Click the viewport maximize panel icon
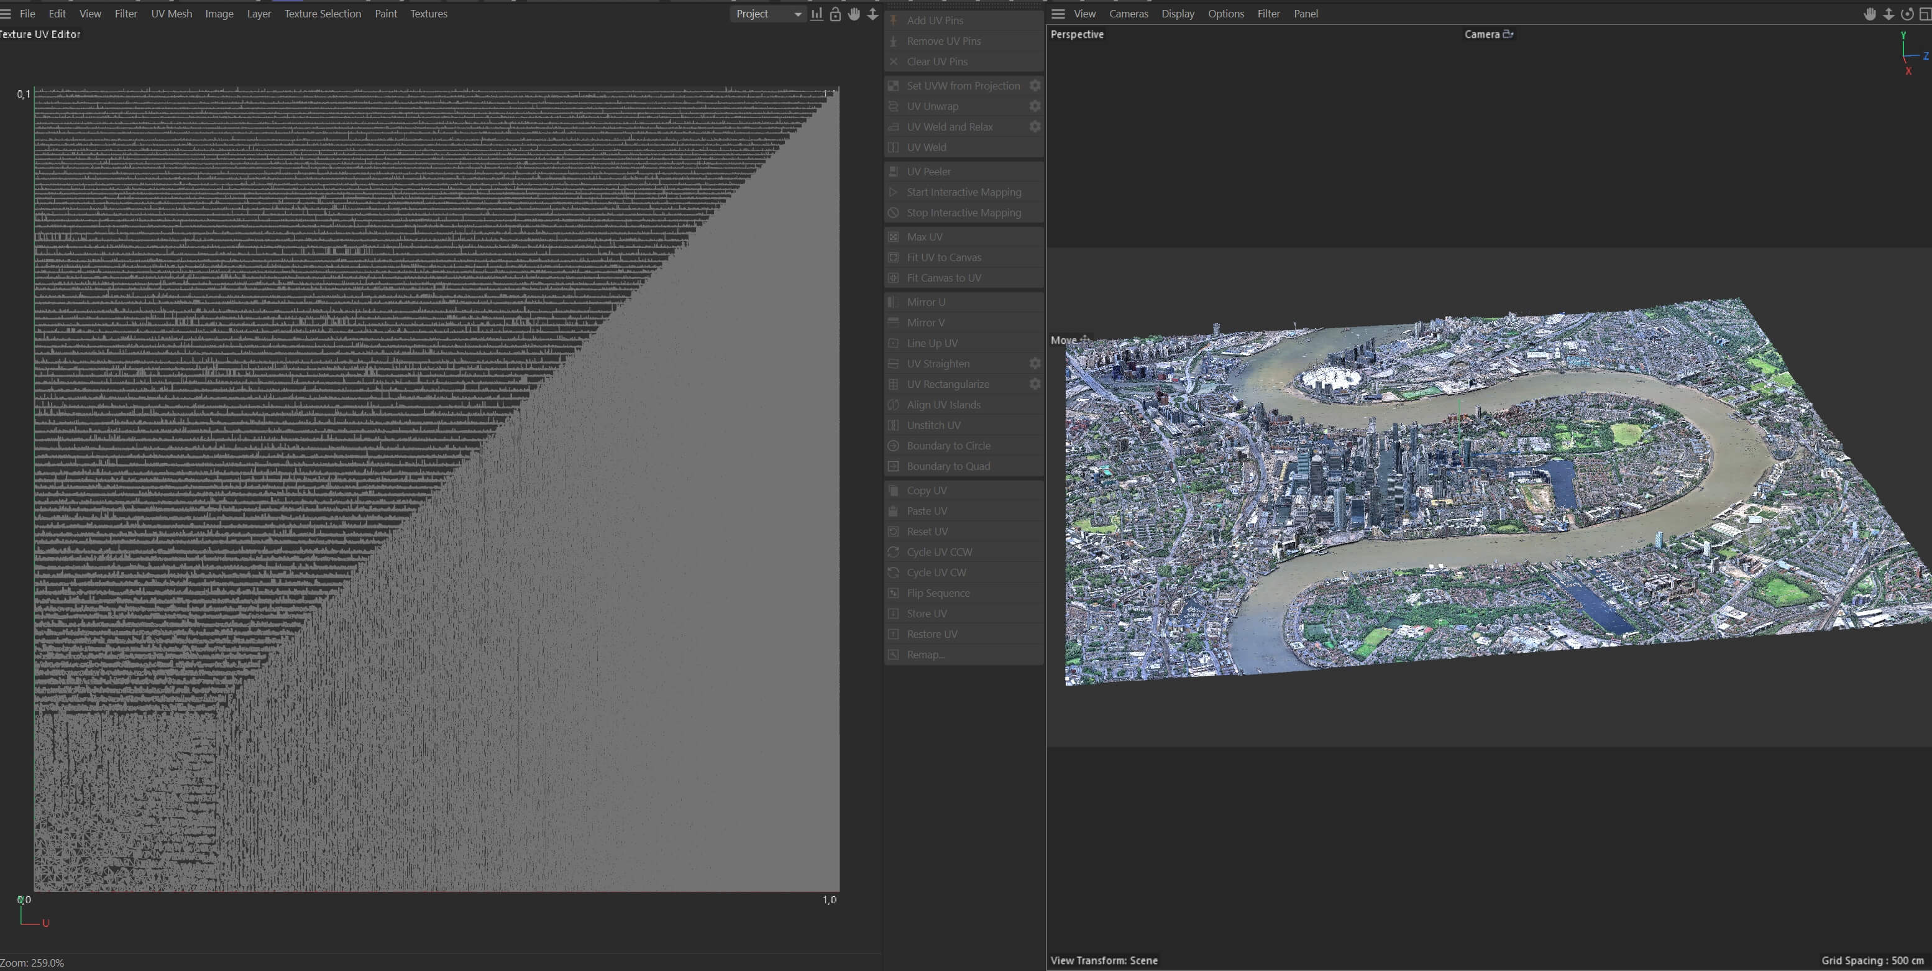Screen dimensions: 1932x971 click(x=1925, y=14)
